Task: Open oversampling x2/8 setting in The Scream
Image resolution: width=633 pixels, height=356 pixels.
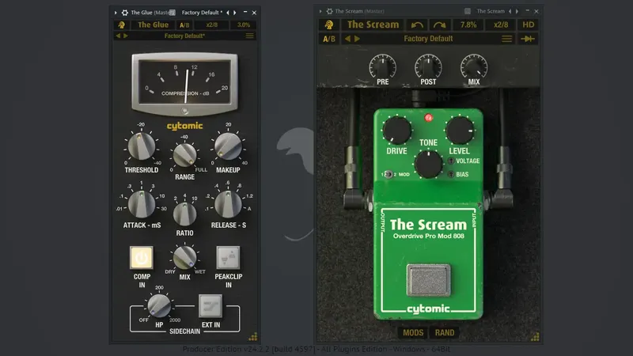Action: coord(501,25)
